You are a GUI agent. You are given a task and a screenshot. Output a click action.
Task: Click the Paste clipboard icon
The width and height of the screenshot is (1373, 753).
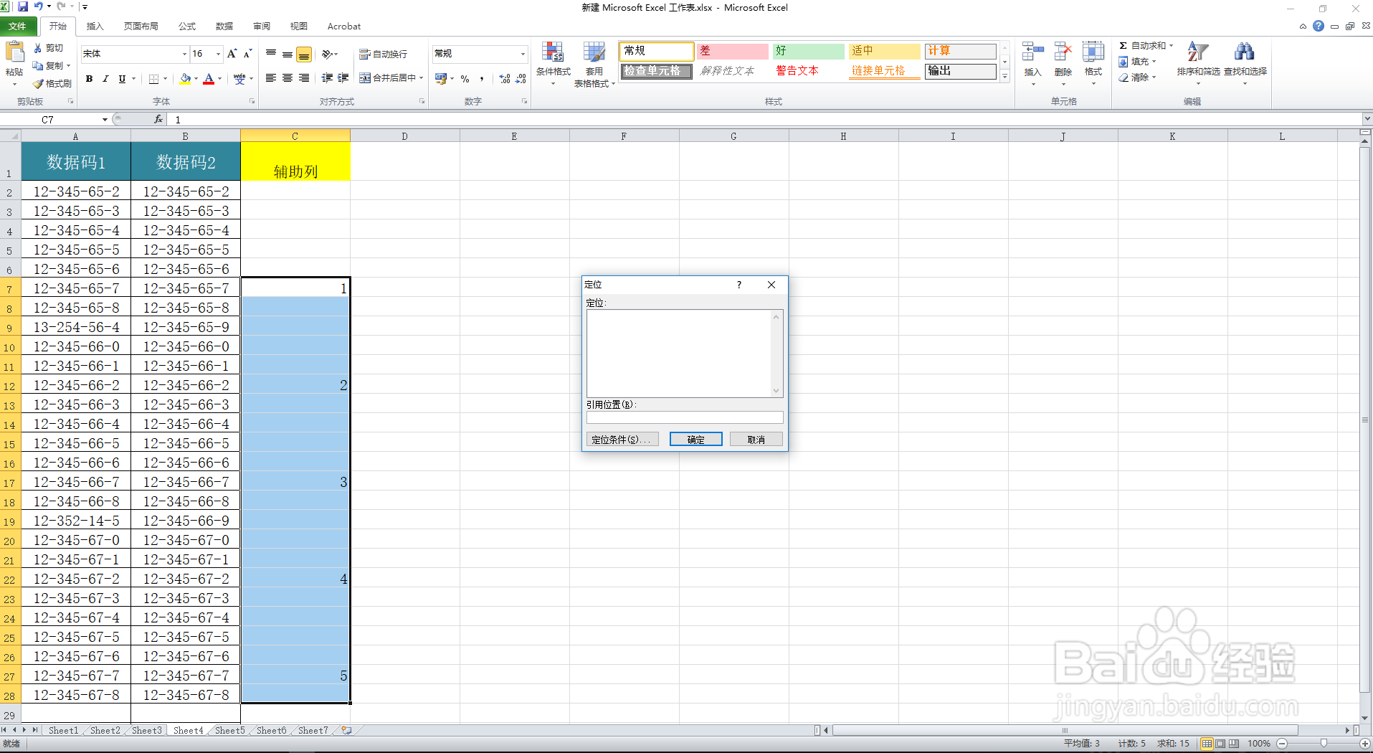tap(14, 53)
